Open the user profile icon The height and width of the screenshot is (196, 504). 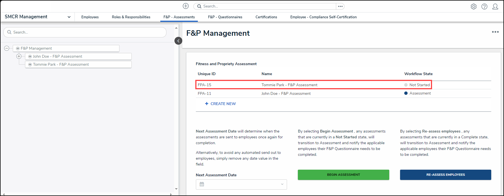495,7
